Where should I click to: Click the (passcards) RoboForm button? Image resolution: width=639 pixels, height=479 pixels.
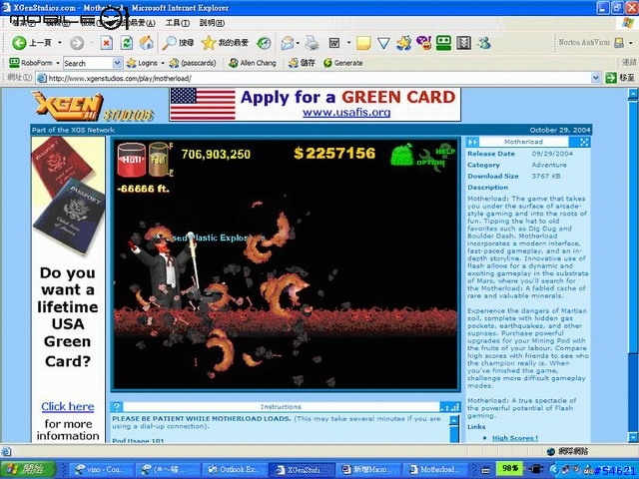click(193, 63)
